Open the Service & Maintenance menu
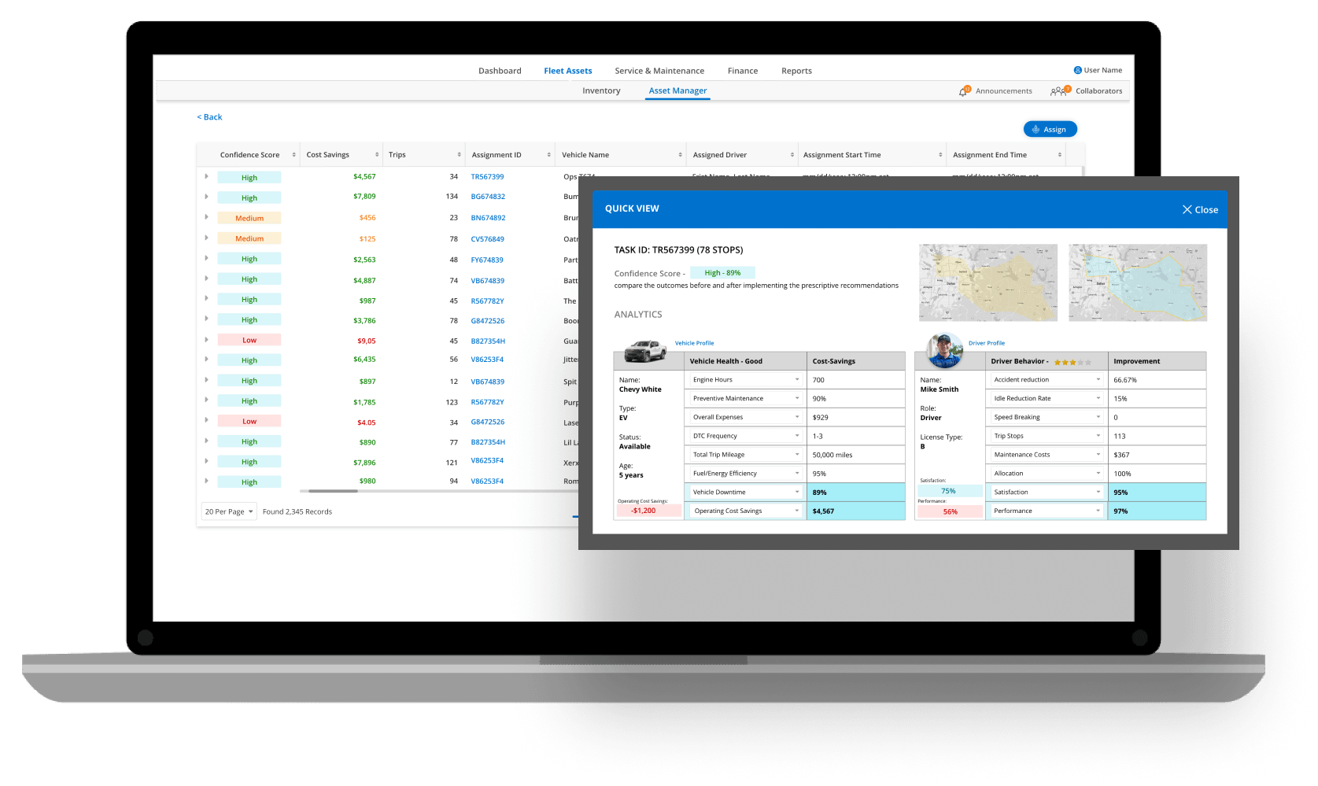This screenshot has width=1318, height=786. click(x=659, y=71)
